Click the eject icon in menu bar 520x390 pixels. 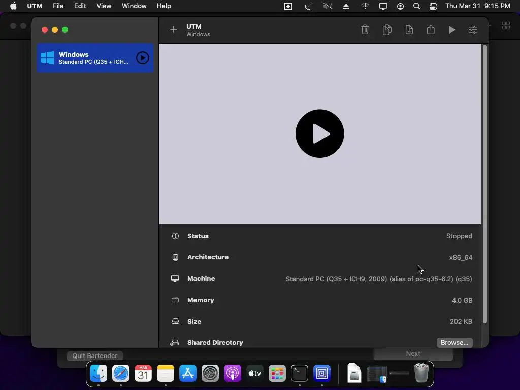pyautogui.click(x=346, y=6)
